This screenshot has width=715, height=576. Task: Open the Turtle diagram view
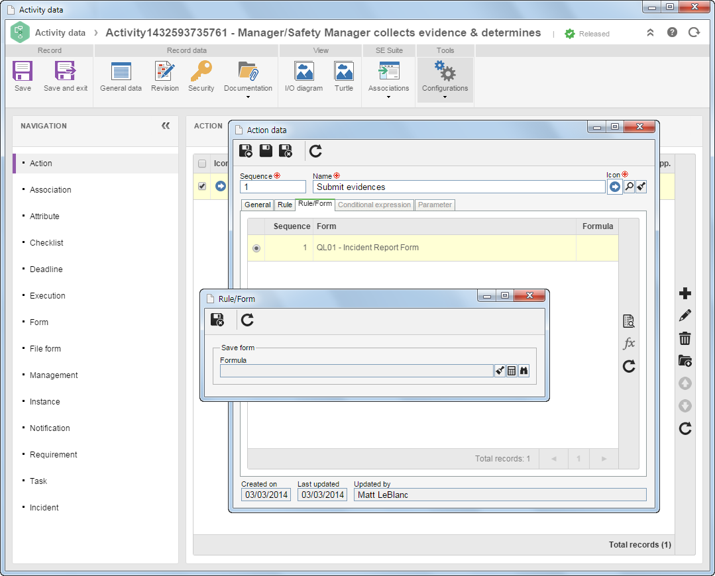coord(344,76)
